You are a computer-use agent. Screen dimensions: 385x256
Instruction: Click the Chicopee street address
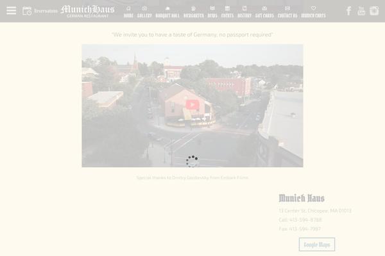315,211
